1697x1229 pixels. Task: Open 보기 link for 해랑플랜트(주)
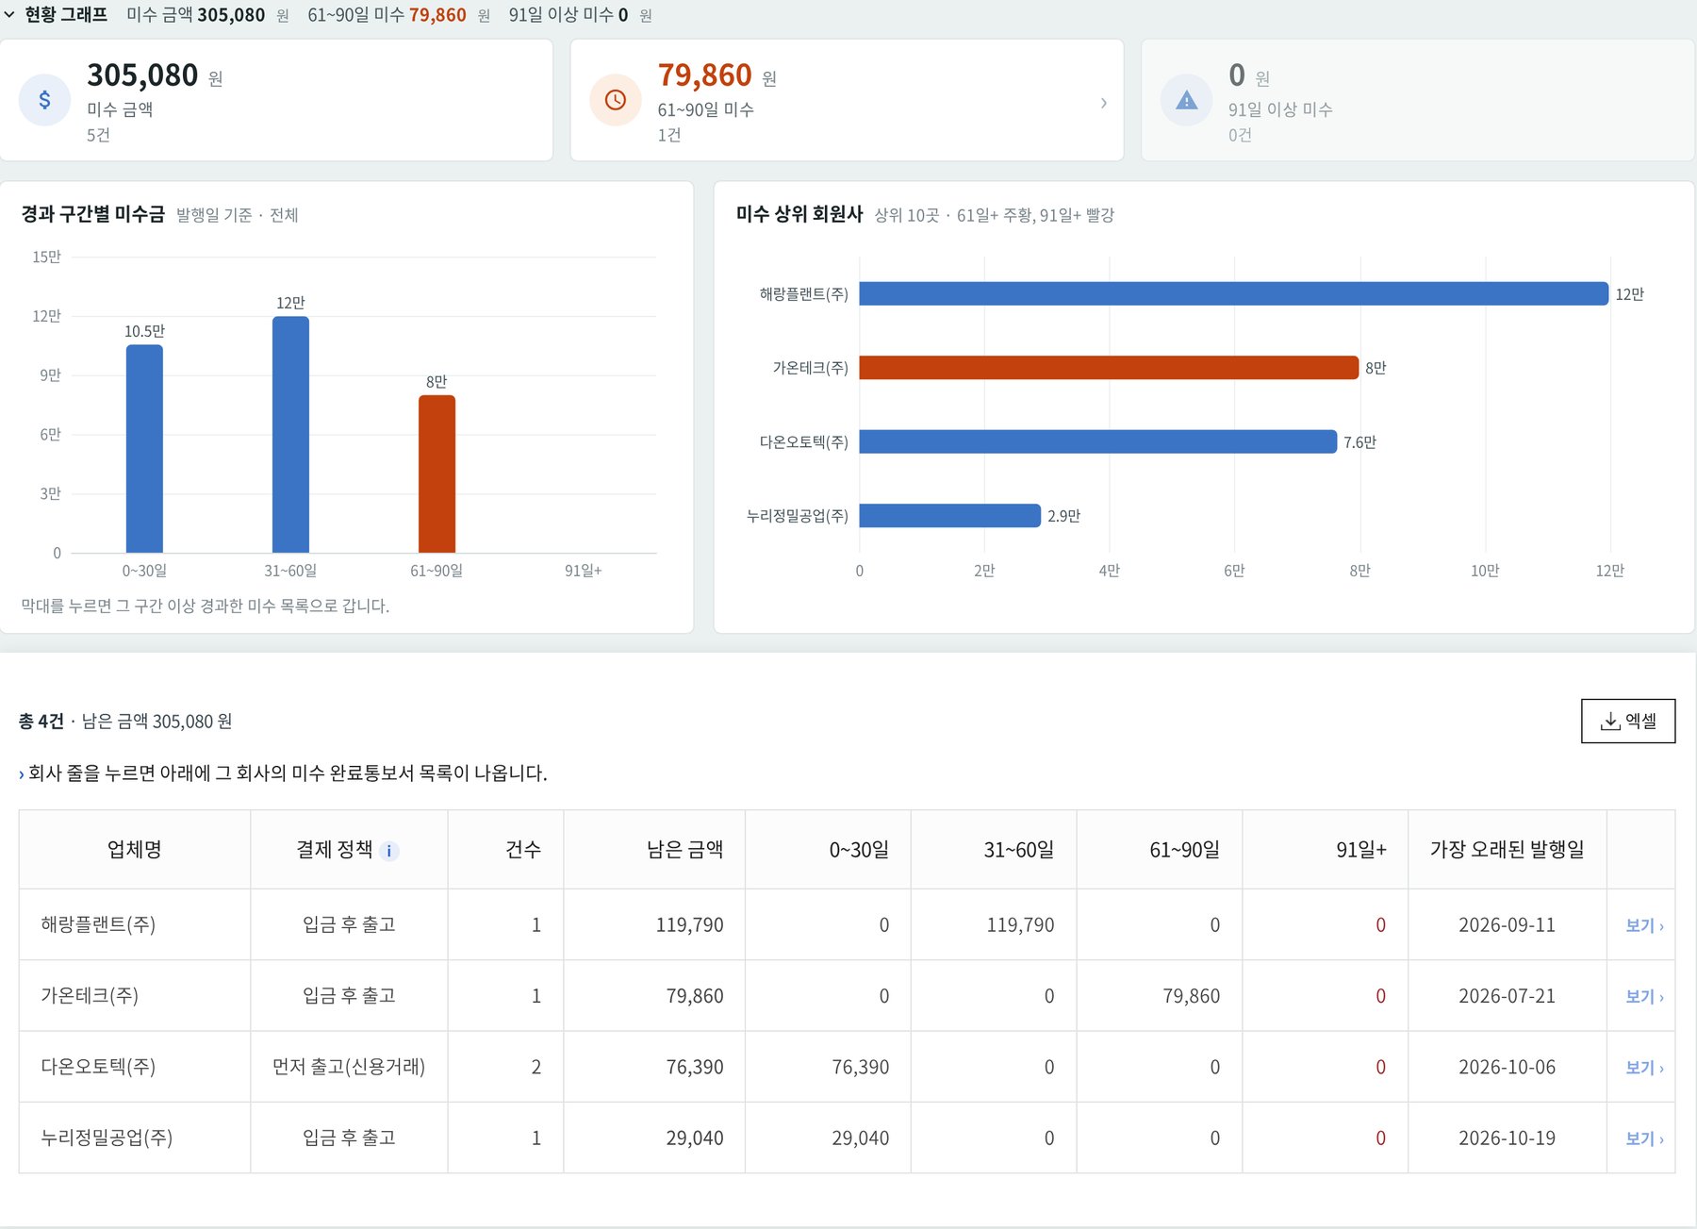click(x=1643, y=925)
